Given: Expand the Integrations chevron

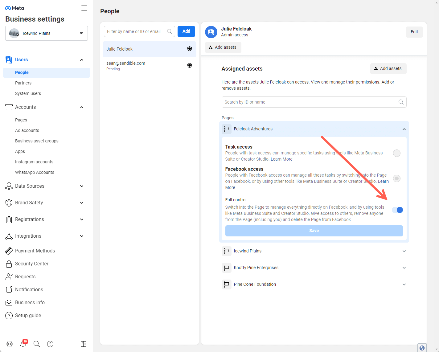Looking at the screenshot, I should tap(82, 236).
